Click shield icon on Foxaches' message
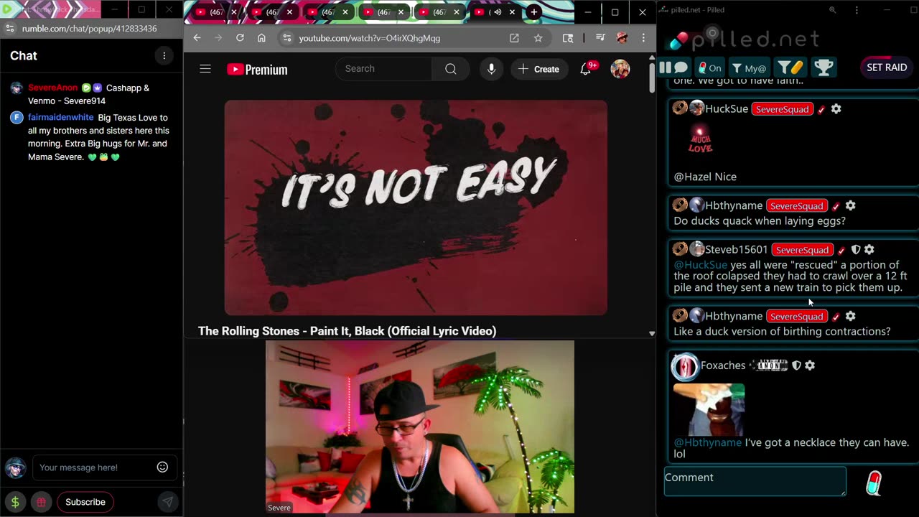The image size is (919, 517). (796, 365)
